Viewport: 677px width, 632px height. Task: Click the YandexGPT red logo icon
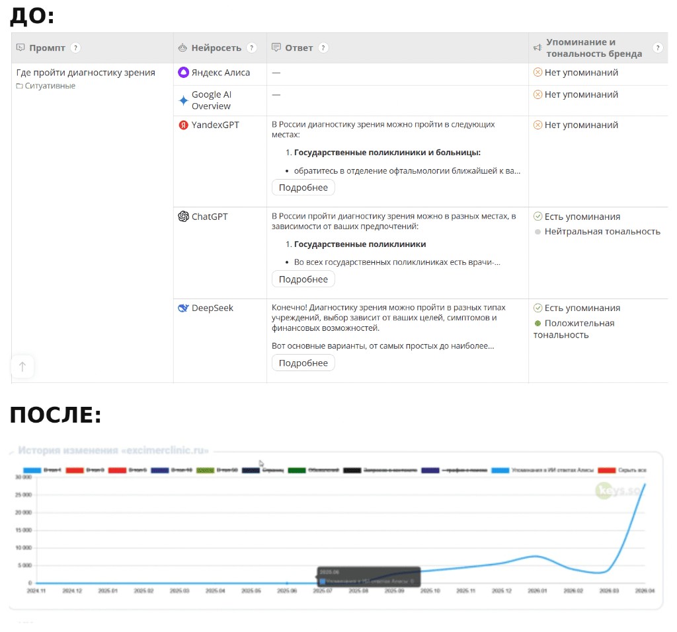click(x=184, y=125)
